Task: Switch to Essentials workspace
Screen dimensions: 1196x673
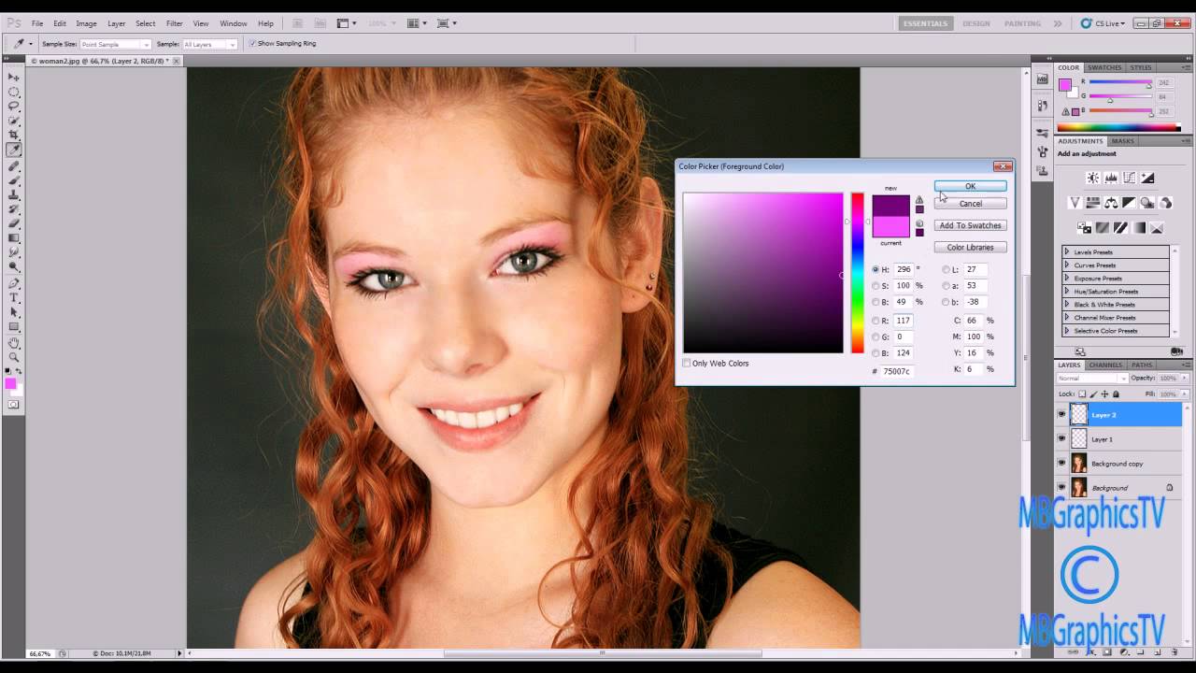Action: (925, 23)
